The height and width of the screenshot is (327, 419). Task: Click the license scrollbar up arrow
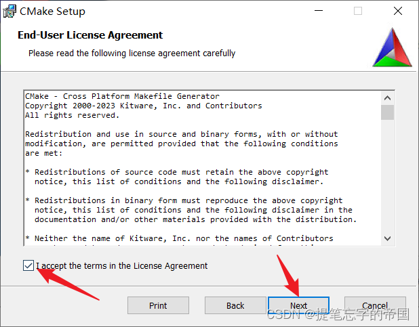click(x=387, y=98)
